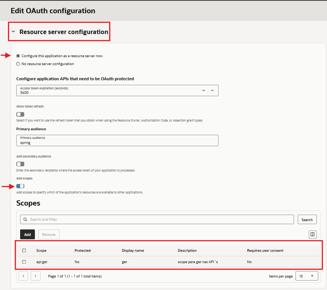Increase access token expiration with up arrow
The height and width of the screenshot is (290, 327).
pos(212,90)
